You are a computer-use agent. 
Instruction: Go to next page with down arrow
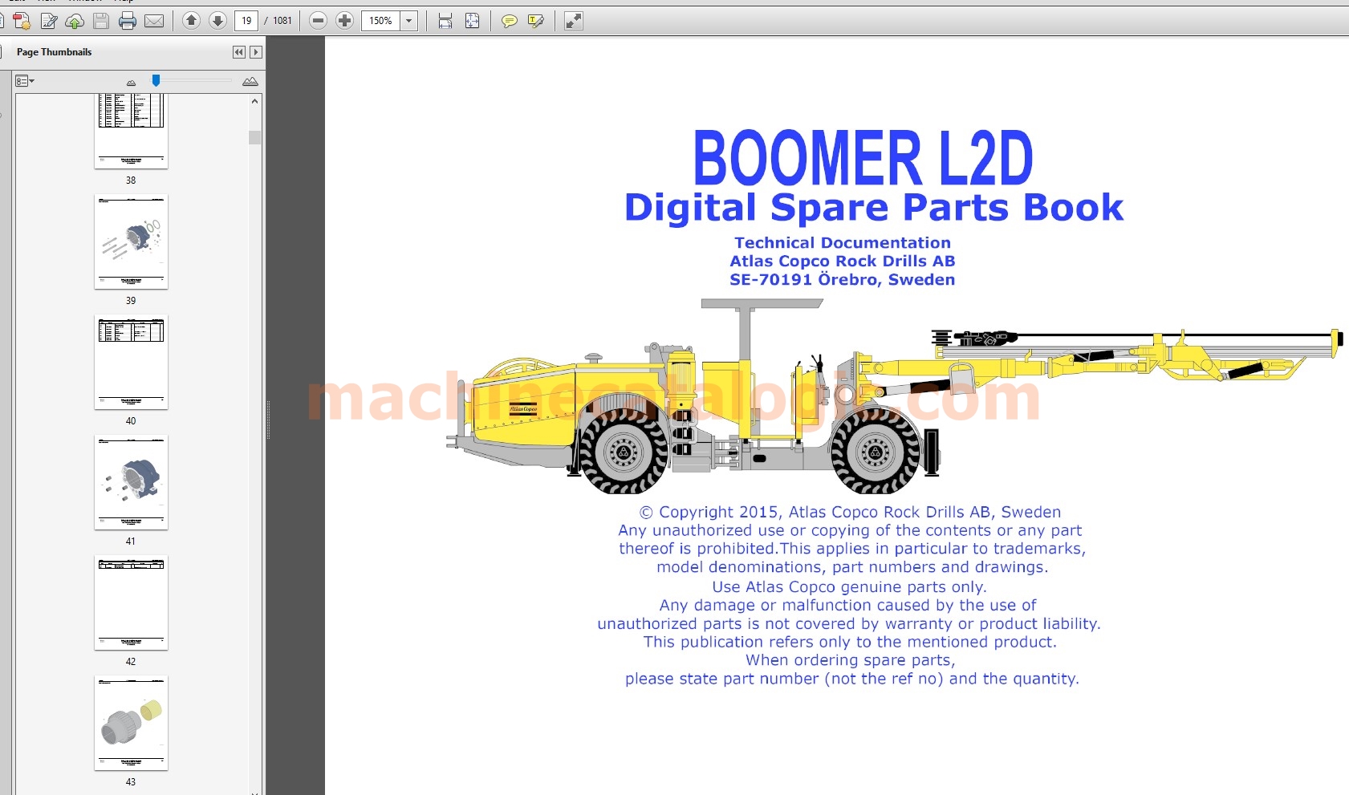click(217, 21)
